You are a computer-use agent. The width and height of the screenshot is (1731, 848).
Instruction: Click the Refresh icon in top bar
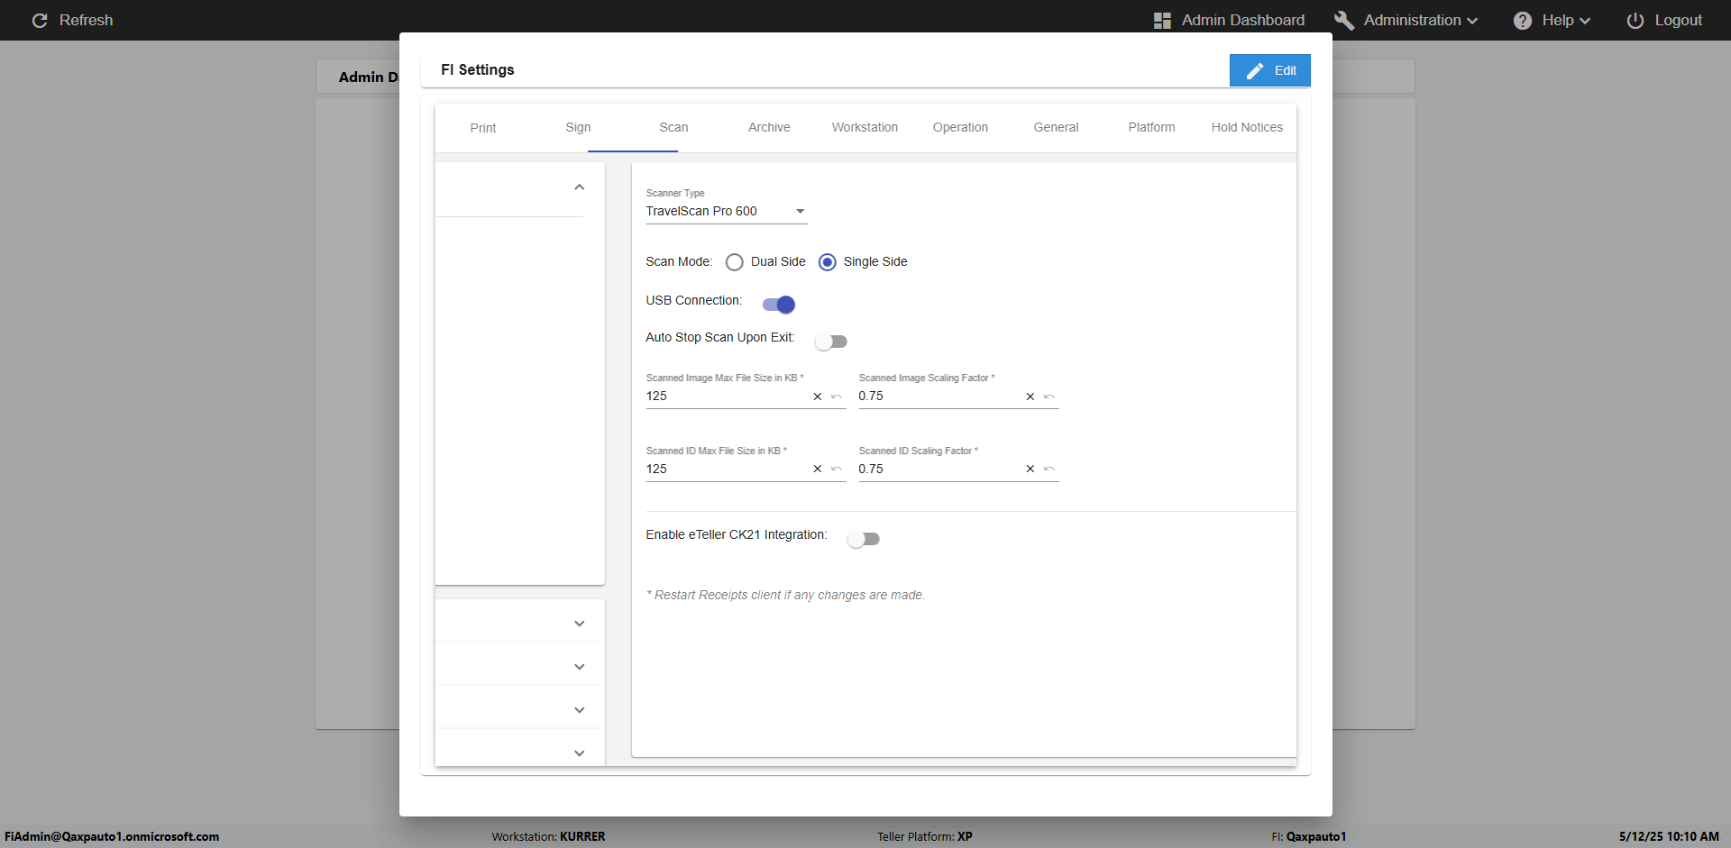pyautogui.click(x=40, y=20)
